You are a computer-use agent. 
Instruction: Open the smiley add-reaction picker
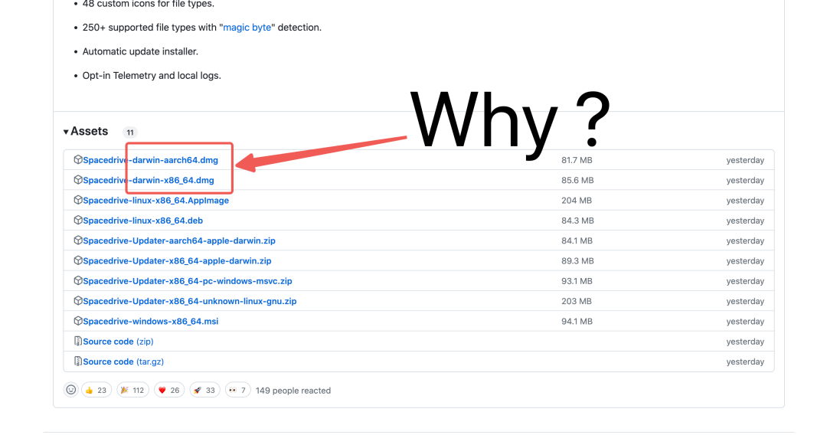point(71,390)
